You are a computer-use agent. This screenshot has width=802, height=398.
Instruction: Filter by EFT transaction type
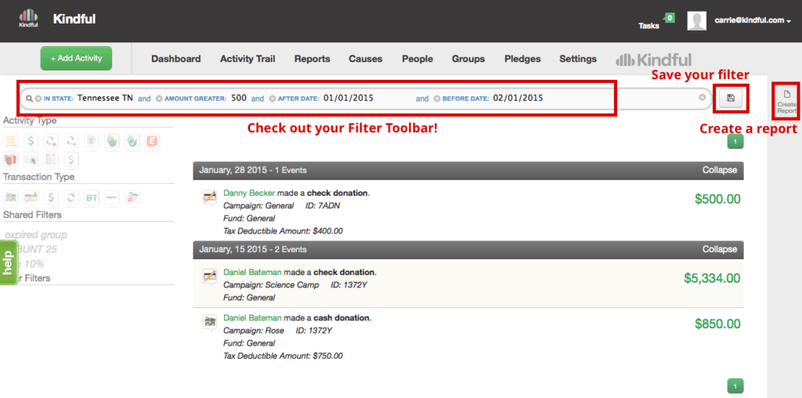pyautogui.click(x=92, y=198)
